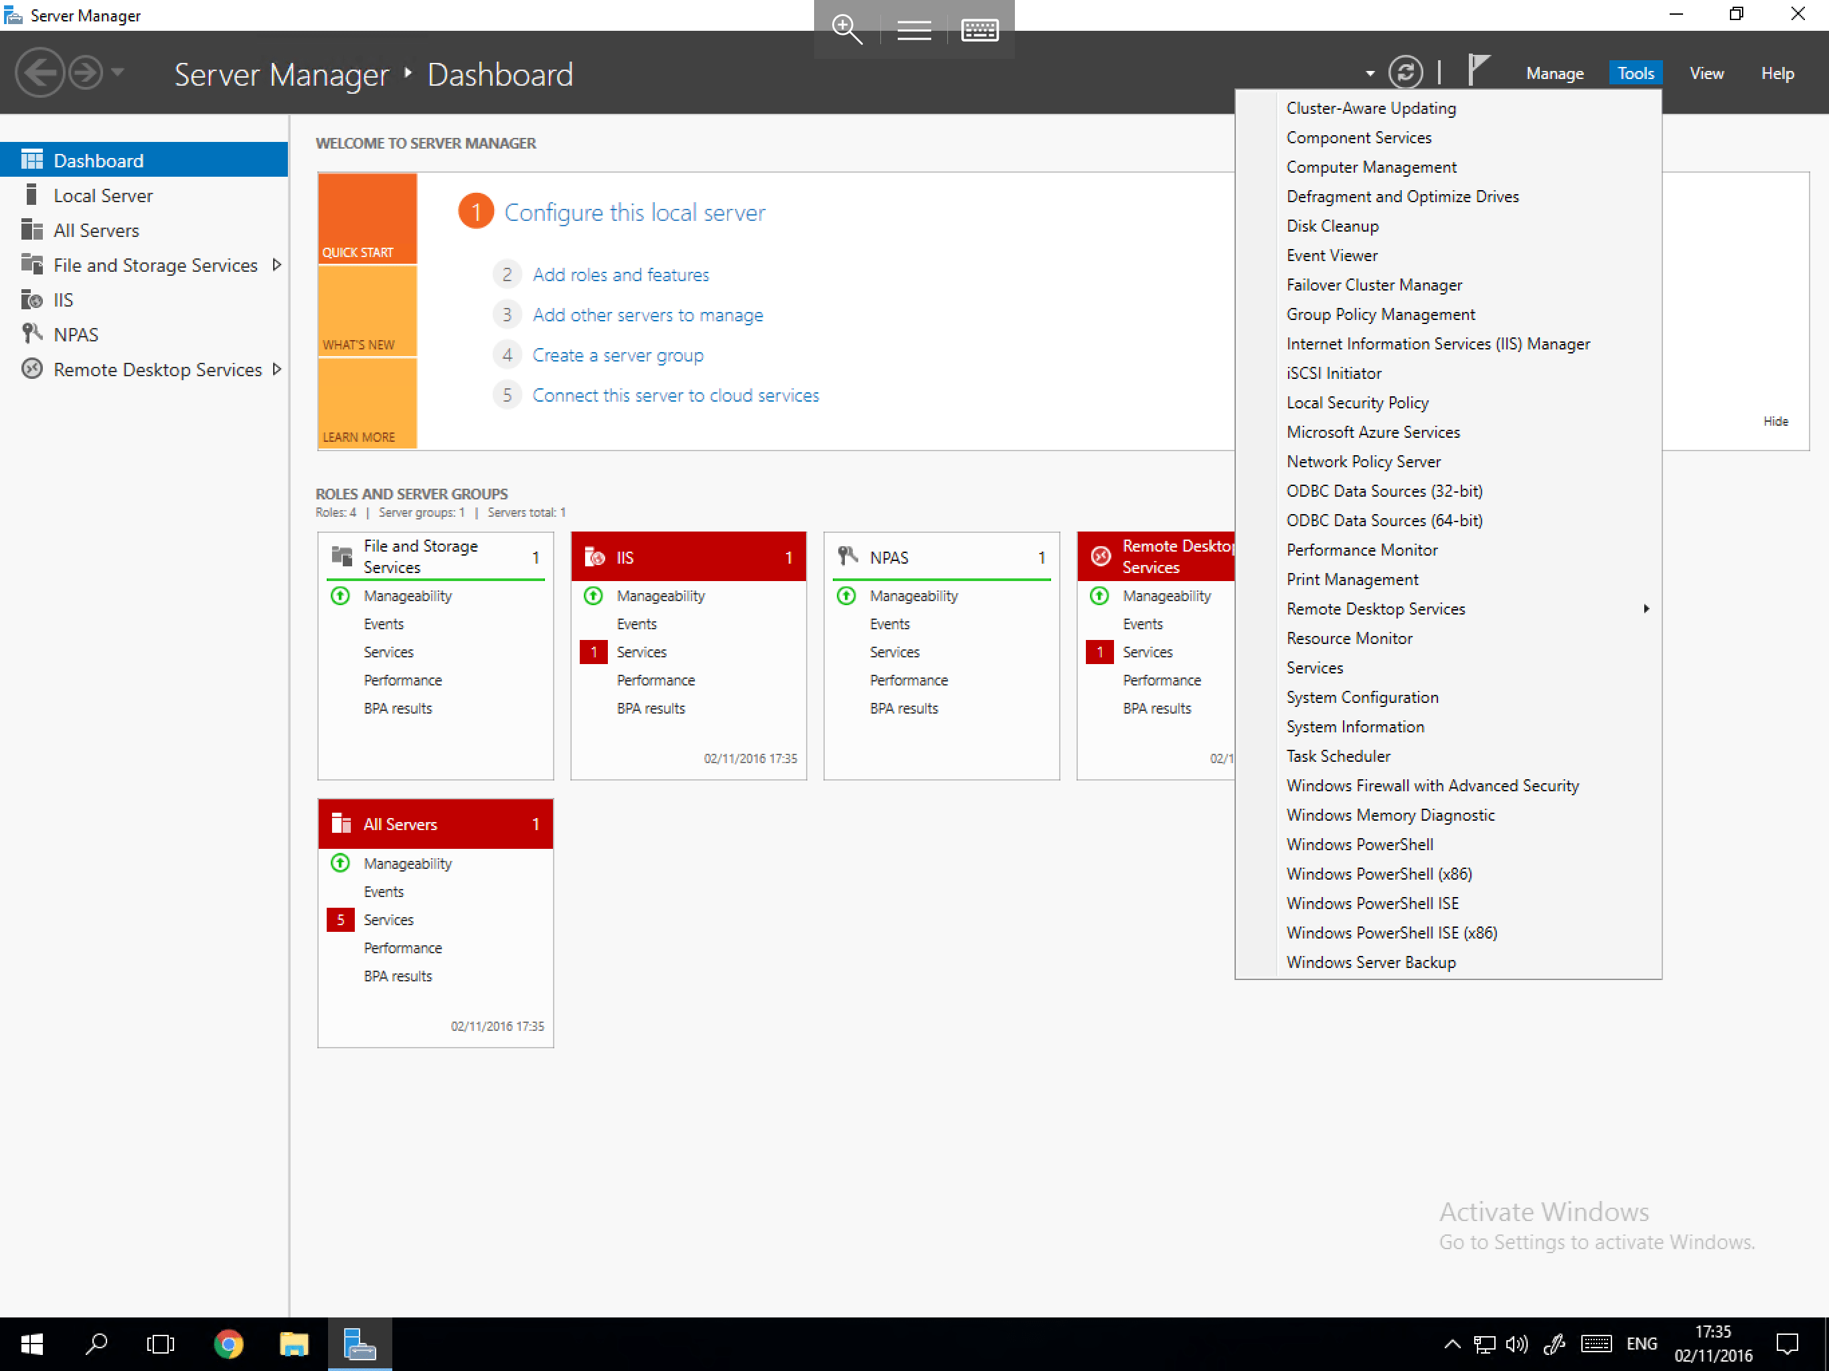Expand File and Storage Services in the sidebar
Image resolution: width=1829 pixels, height=1371 pixels.
[x=276, y=264]
